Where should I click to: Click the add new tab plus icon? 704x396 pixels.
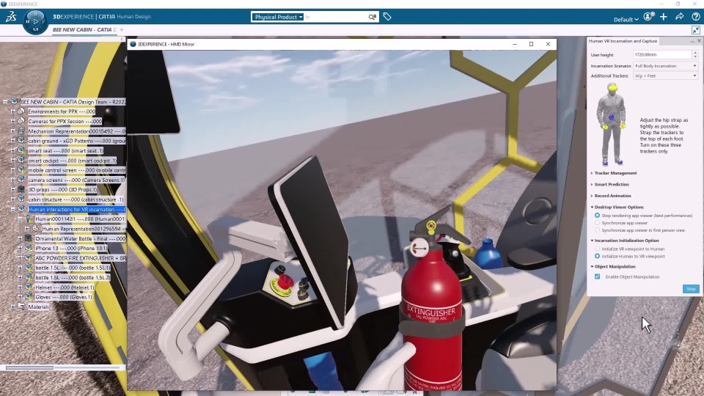click(x=122, y=29)
